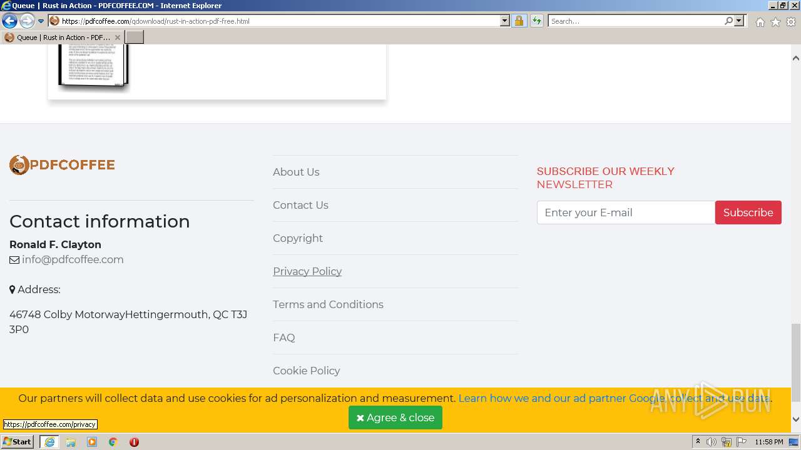
Task: Open the About Us link
Action: 296,172
